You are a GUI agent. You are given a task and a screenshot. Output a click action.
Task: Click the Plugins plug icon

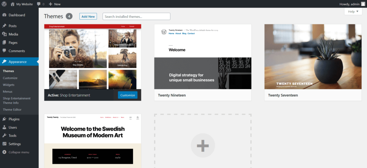point(4,119)
